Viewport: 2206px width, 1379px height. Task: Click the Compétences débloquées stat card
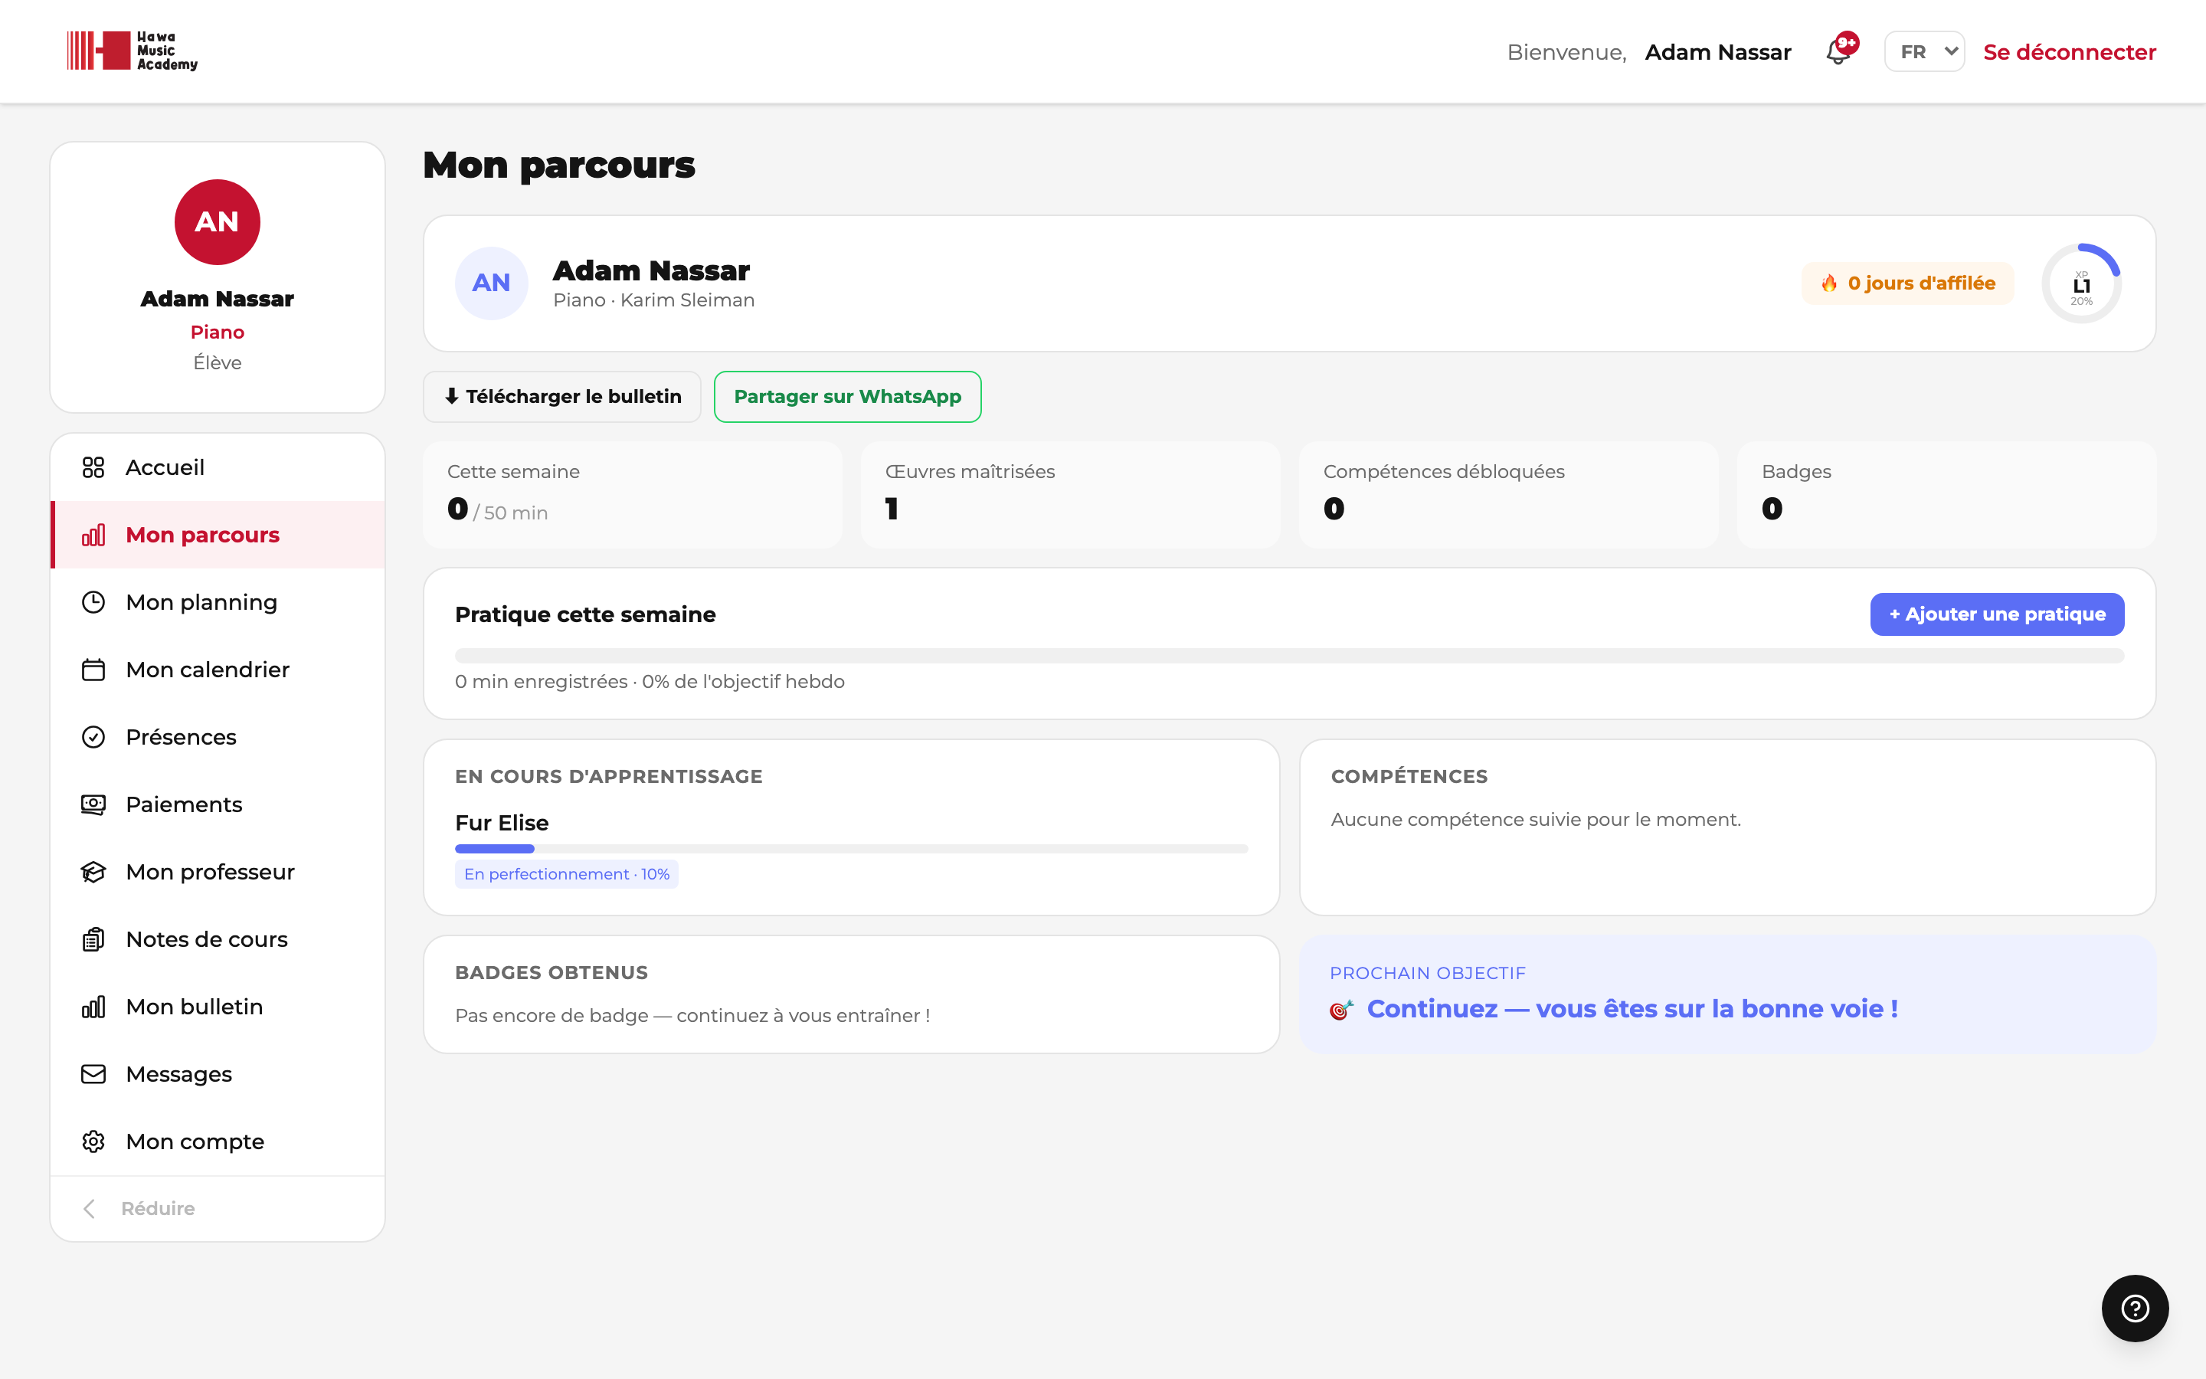[x=1509, y=495]
